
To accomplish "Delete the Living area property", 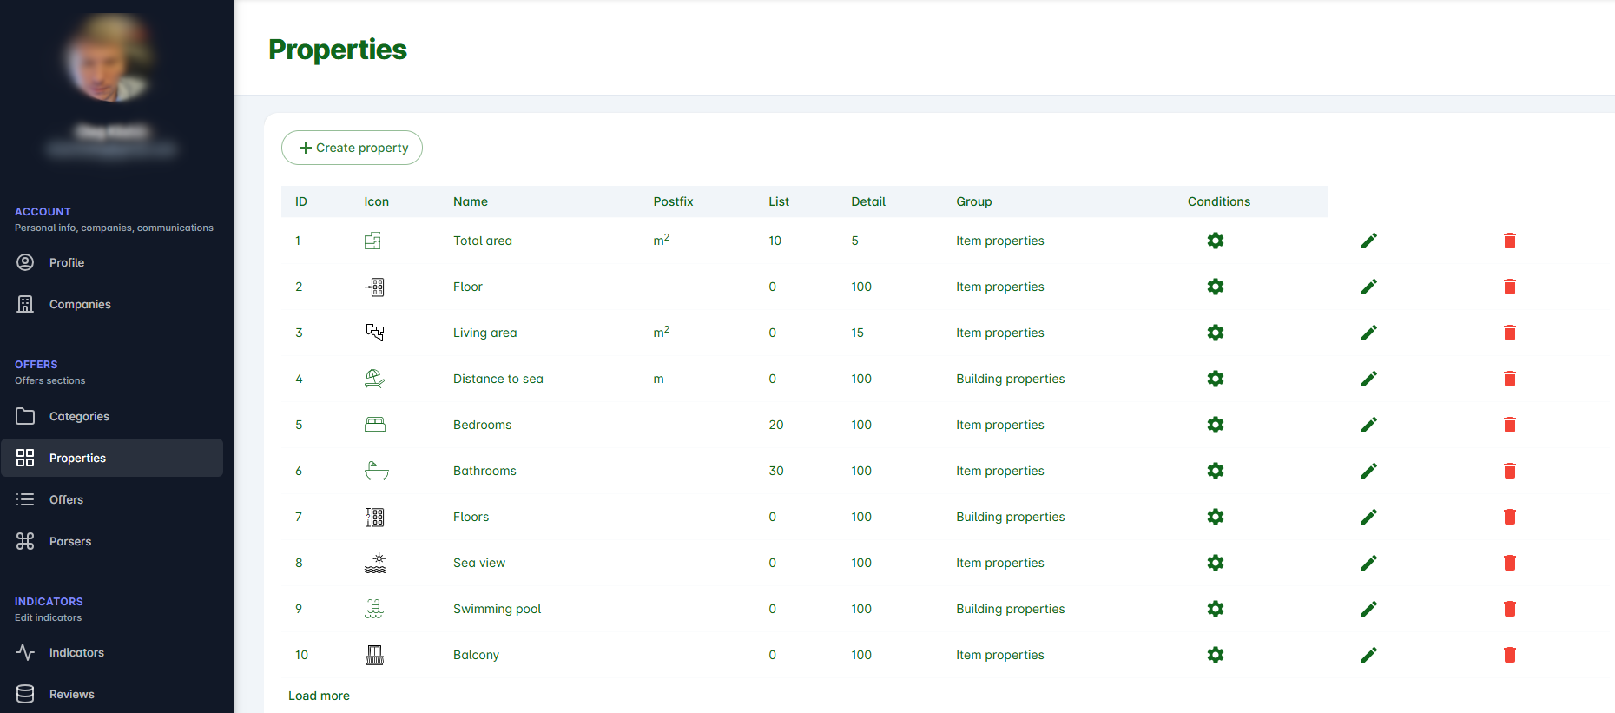I will click(x=1510, y=333).
